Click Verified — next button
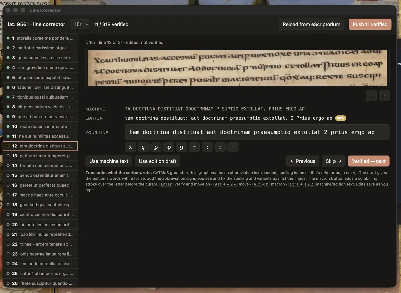The width and height of the screenshot is (401, 293). 369,161
